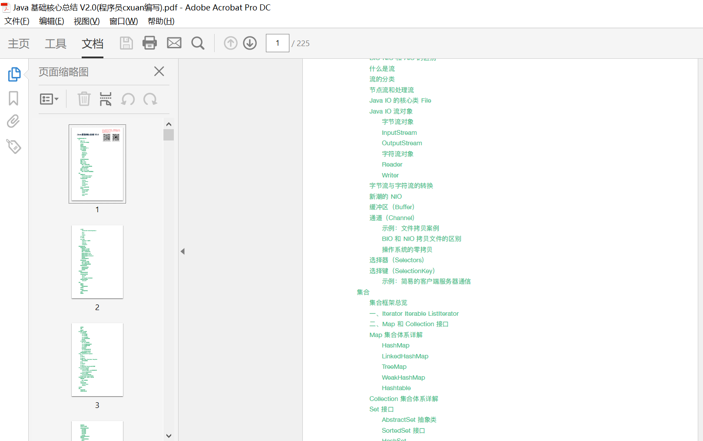Switch to the 文档 tab

coord(93,43)
